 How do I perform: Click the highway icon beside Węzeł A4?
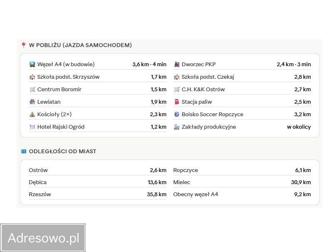tap(32, 64)
